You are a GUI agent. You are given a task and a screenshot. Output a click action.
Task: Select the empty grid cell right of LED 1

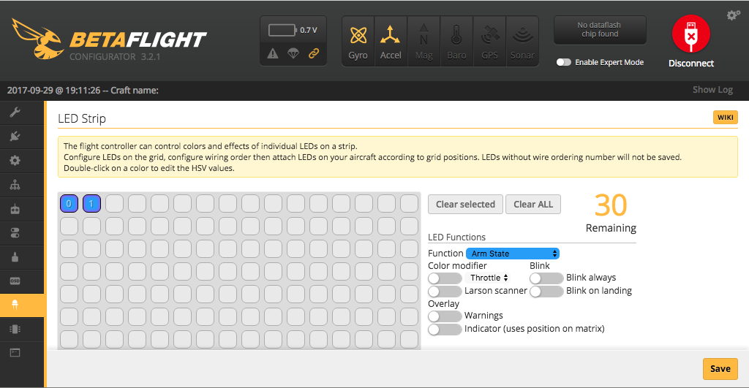pos(114,203)
